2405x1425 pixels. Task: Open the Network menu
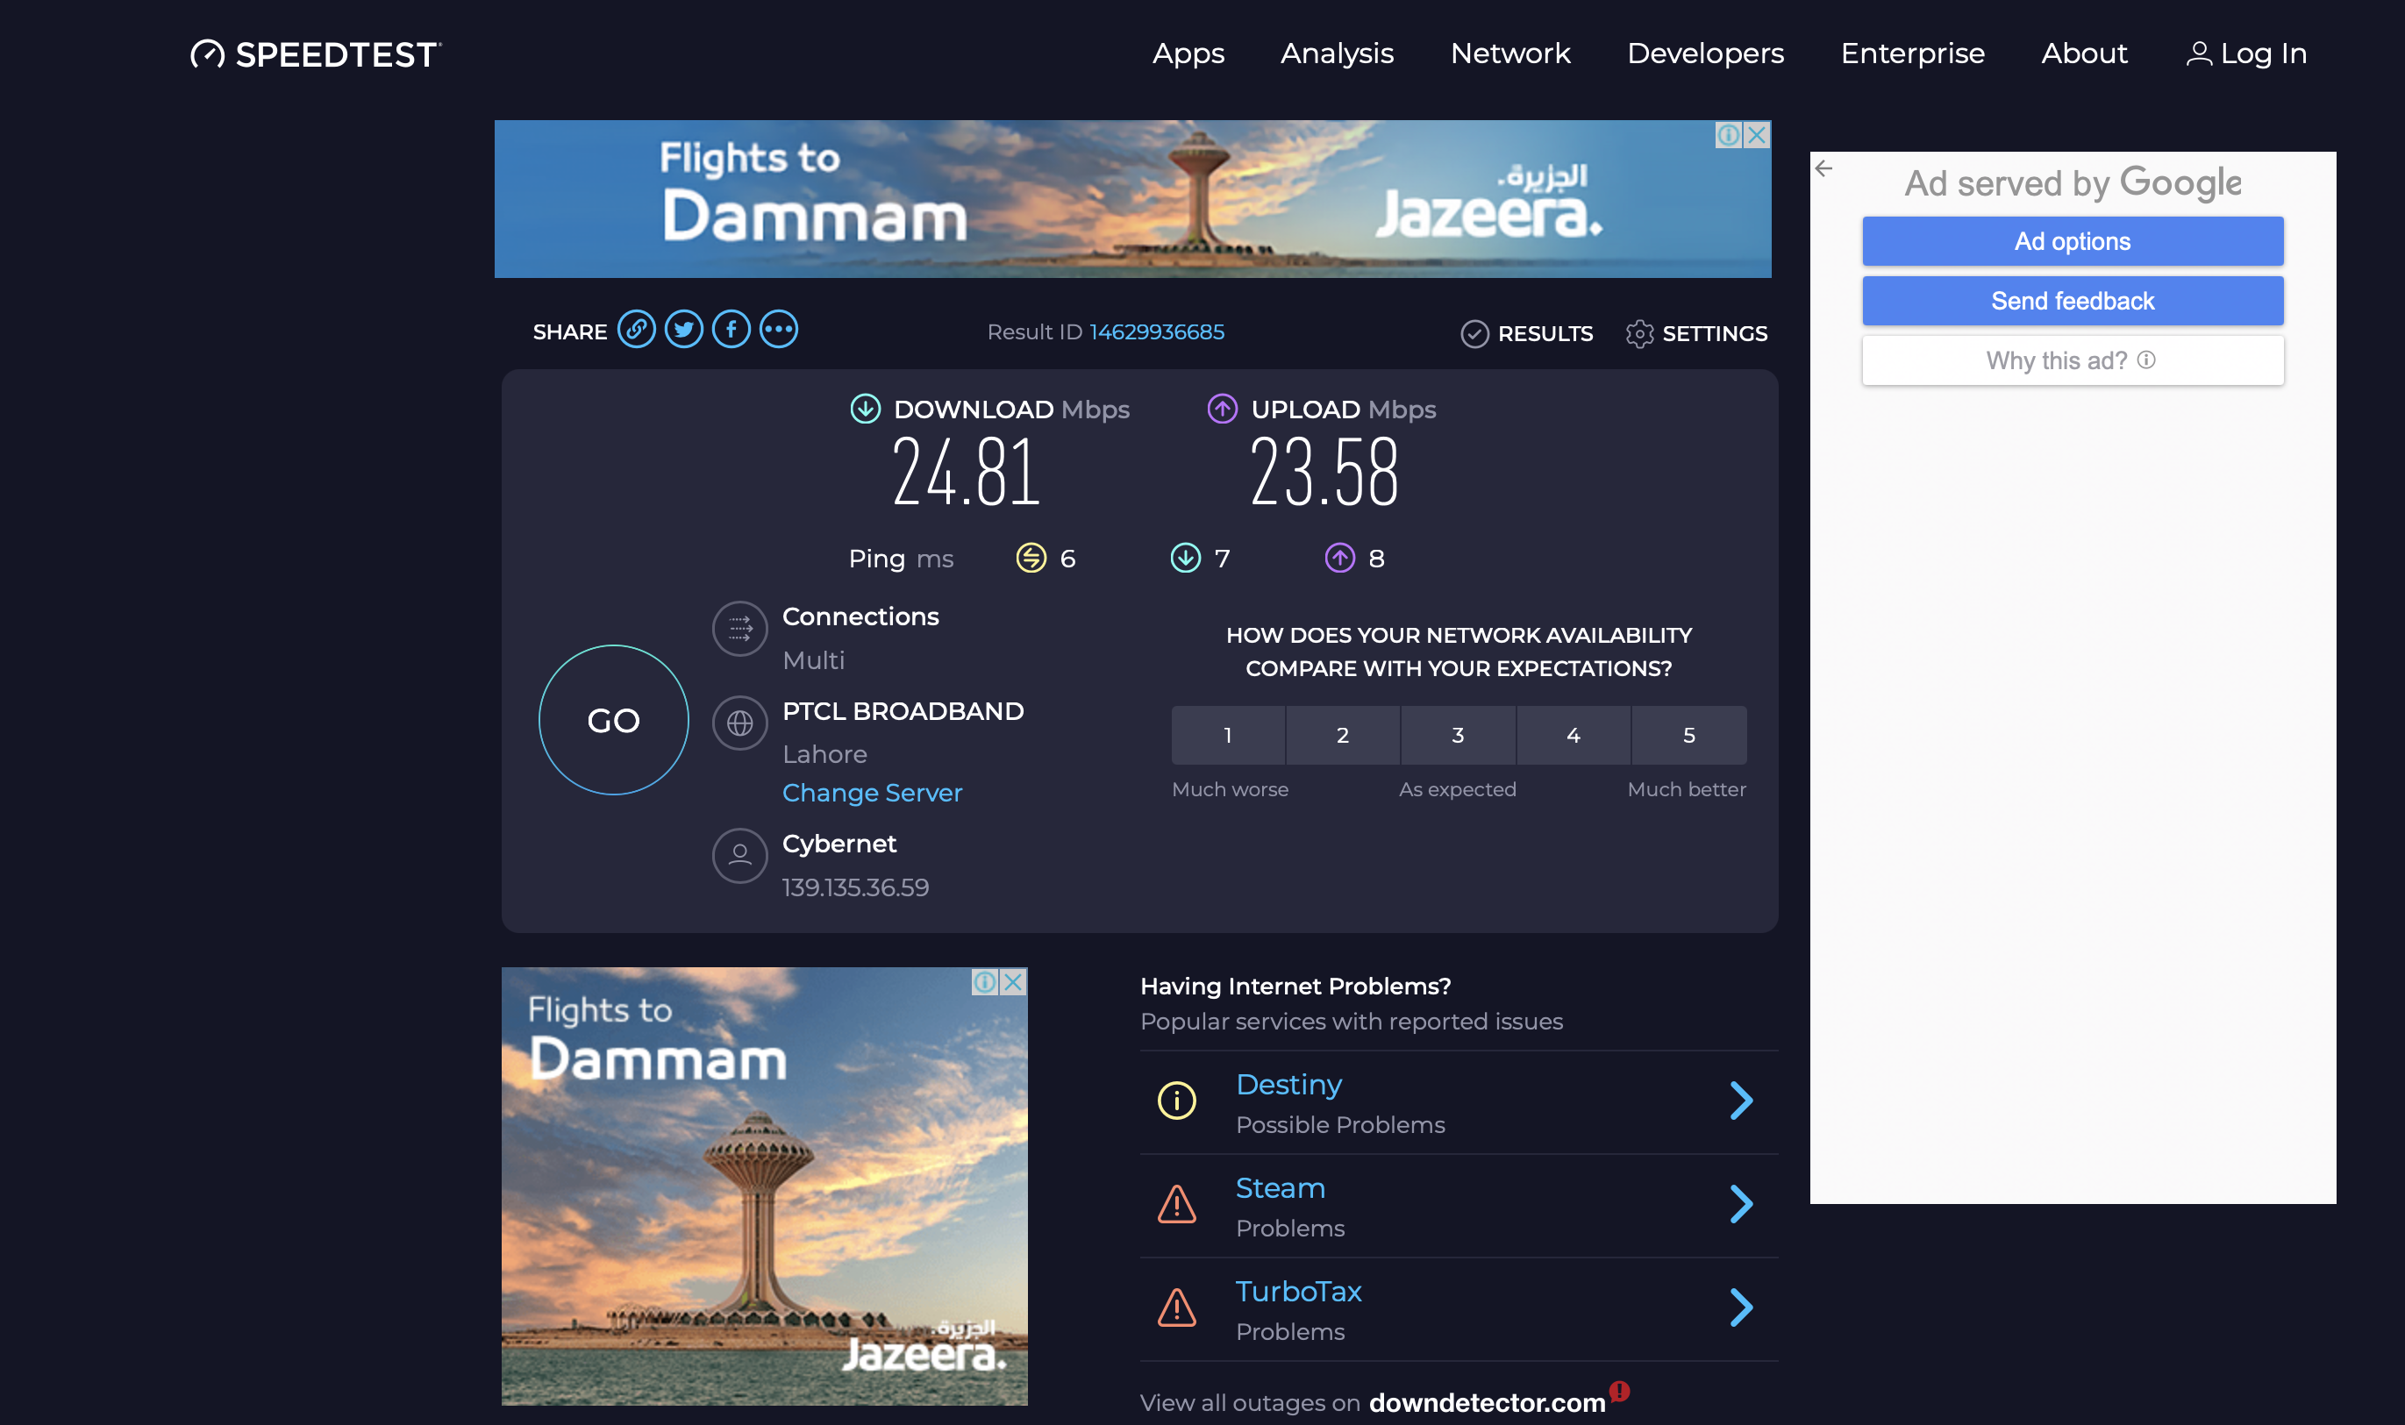pos(1509,53)
